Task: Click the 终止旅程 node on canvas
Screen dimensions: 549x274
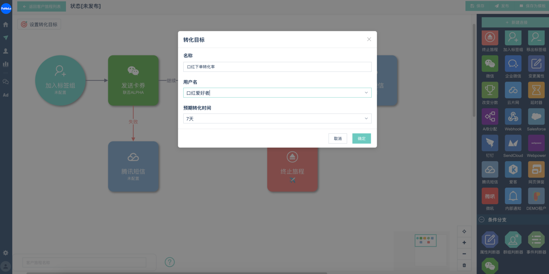Action: point(292,169)
